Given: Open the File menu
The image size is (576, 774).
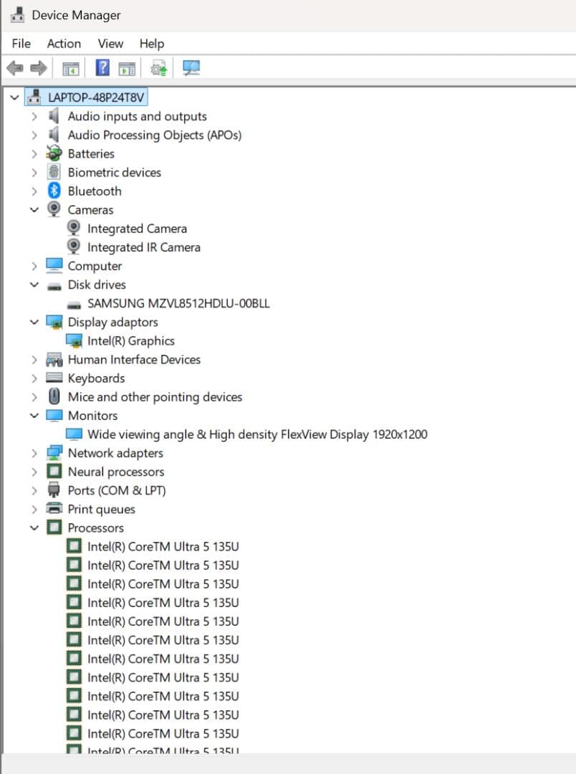Looking at the screenshot, I should (21, 44).
